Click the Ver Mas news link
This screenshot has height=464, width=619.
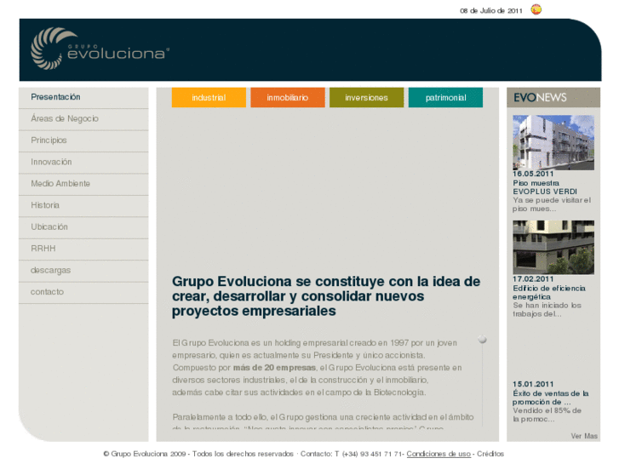584,436
